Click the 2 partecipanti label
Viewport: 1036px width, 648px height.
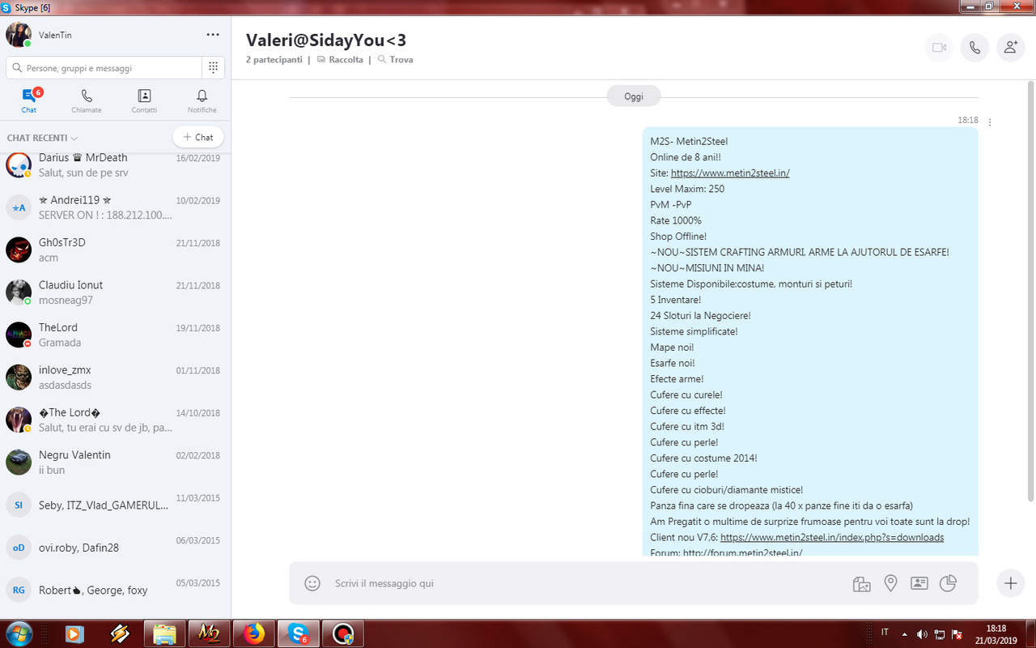point(274,60)
